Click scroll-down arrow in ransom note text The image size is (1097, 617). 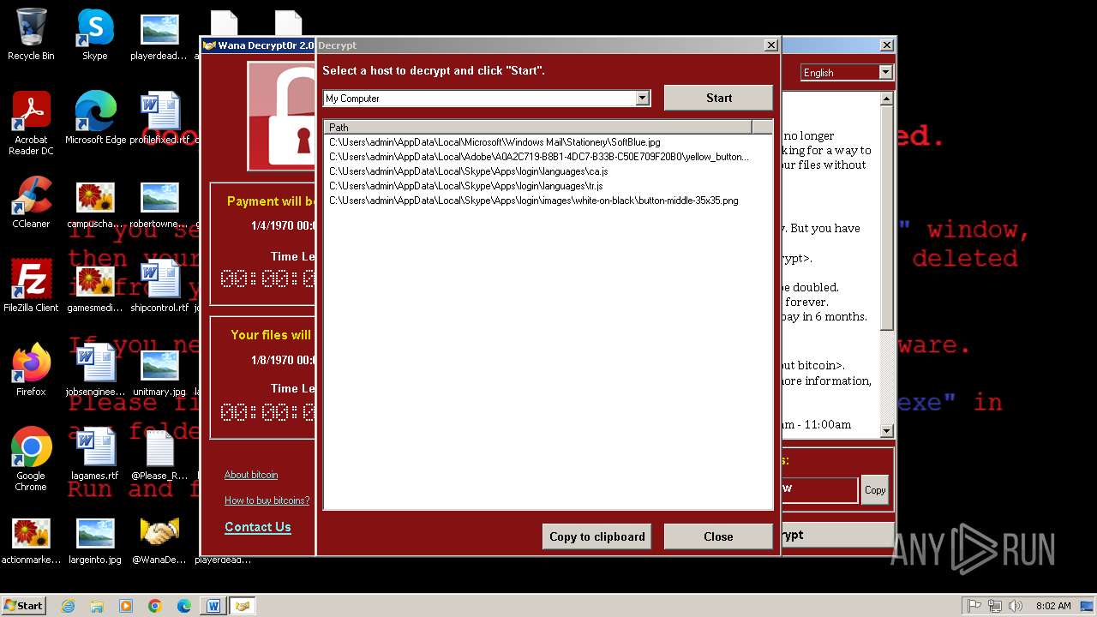(887, 431)
